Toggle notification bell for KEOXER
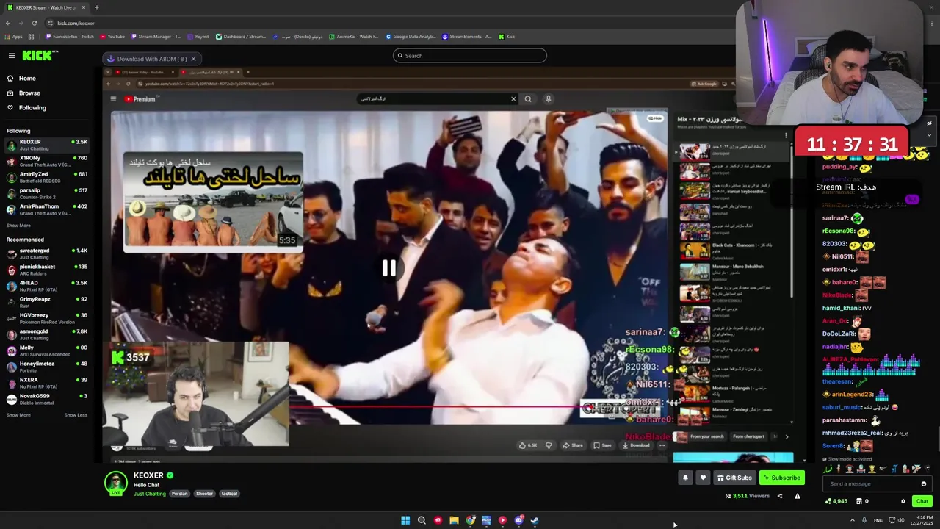The image size is (940, 529). (685, 478)
